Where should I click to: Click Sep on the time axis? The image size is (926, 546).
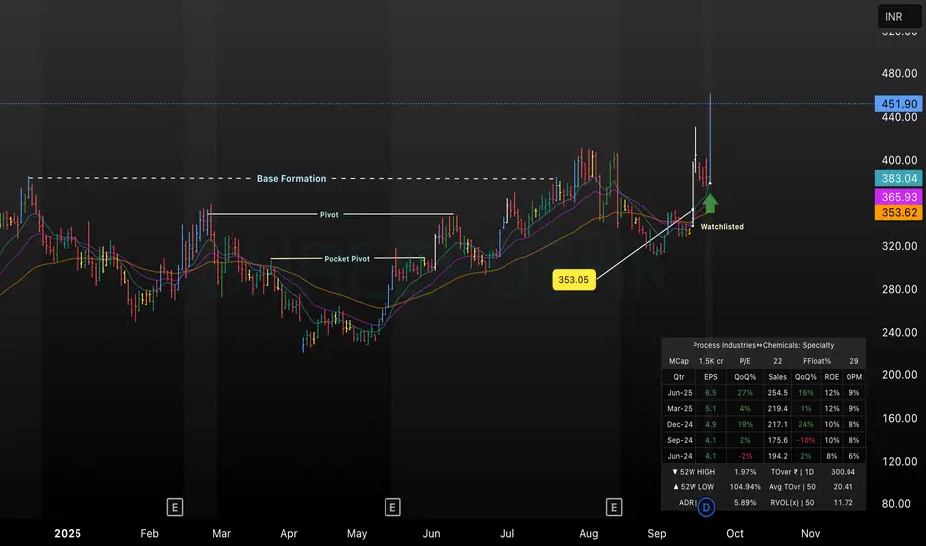(656, 534)
